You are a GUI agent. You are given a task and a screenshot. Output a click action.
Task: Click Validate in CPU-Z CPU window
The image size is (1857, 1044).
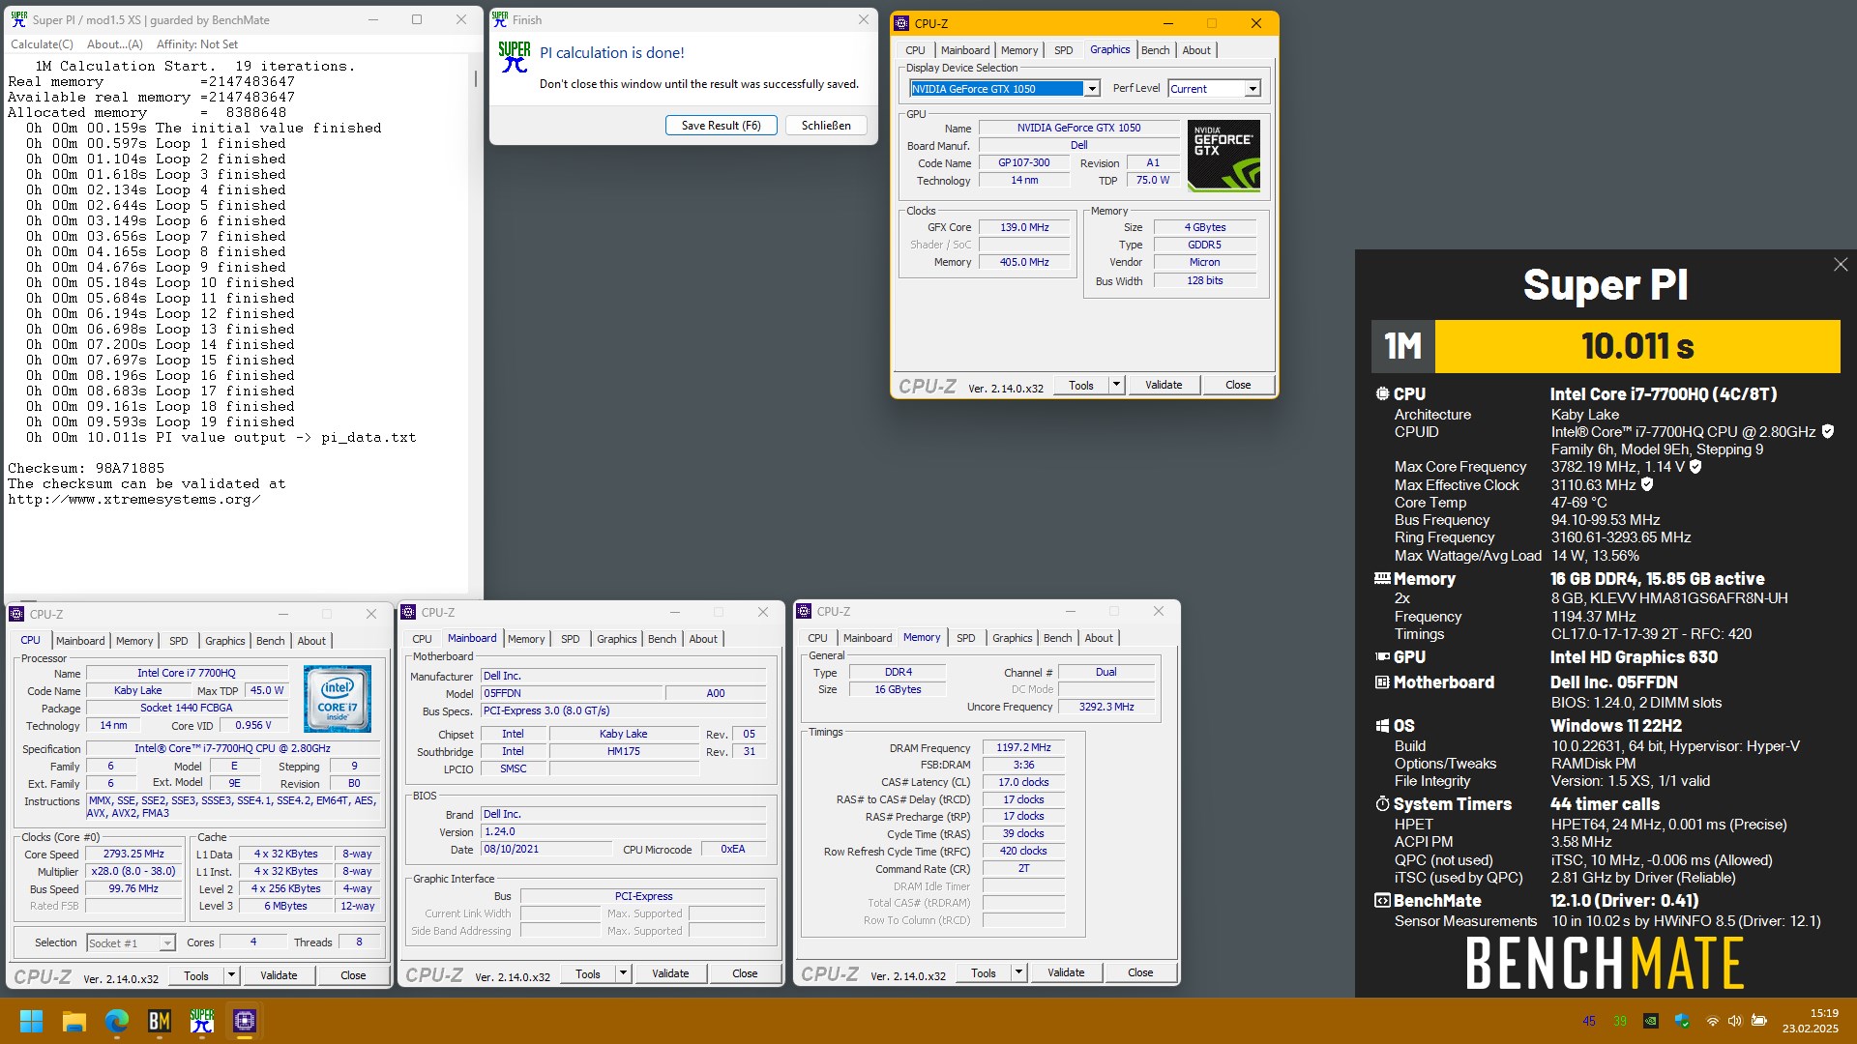(279, 975)
